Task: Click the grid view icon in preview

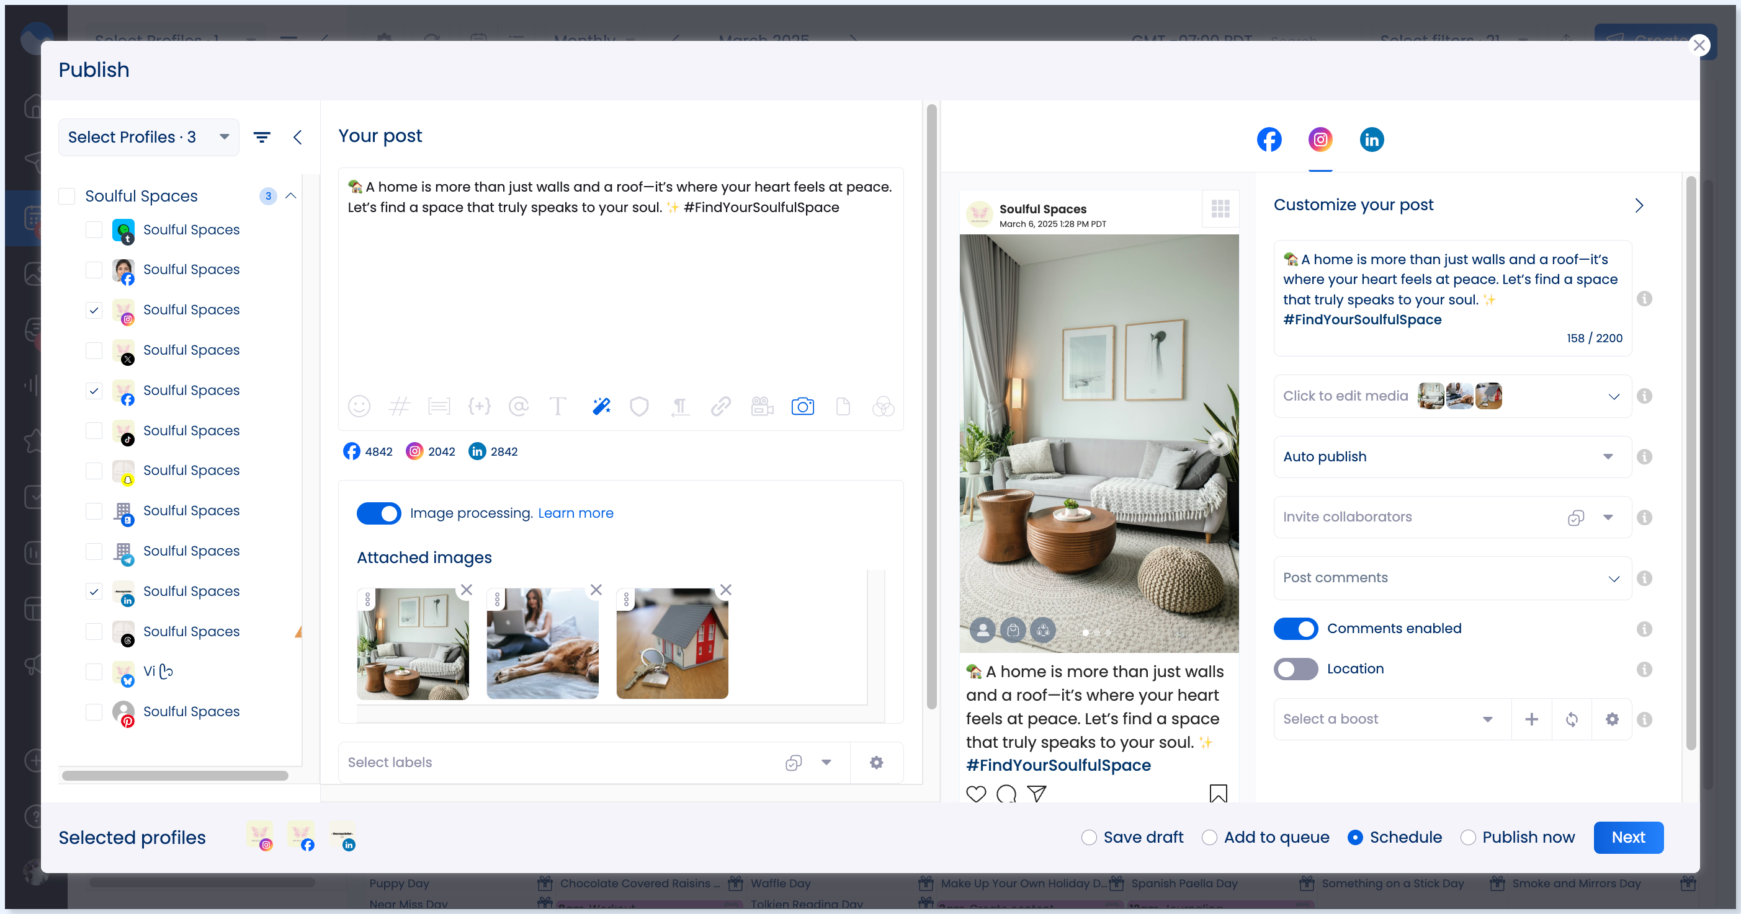Action: pyautogui.click(x=1220, y=209)
